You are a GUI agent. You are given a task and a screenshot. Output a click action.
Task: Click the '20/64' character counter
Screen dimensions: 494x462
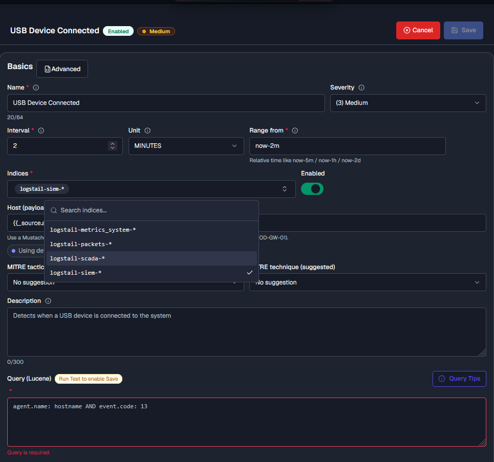[x=15, y=117]
